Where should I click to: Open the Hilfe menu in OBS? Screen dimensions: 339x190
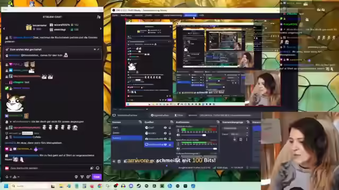tap(201, 15)
